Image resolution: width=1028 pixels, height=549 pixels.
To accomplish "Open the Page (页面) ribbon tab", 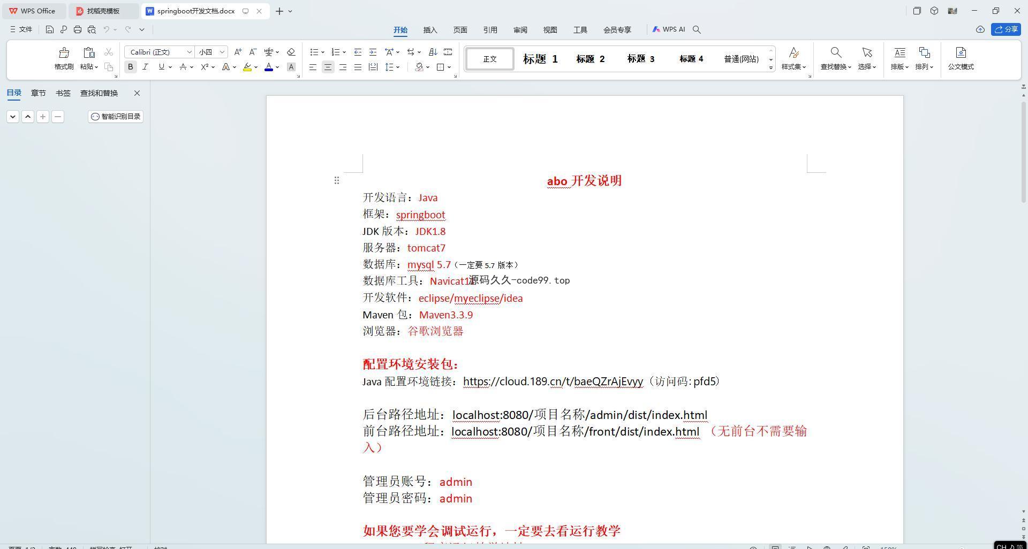I will click(x=460, y=30).
